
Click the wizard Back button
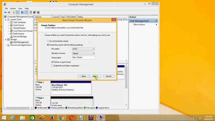(83, 76)
